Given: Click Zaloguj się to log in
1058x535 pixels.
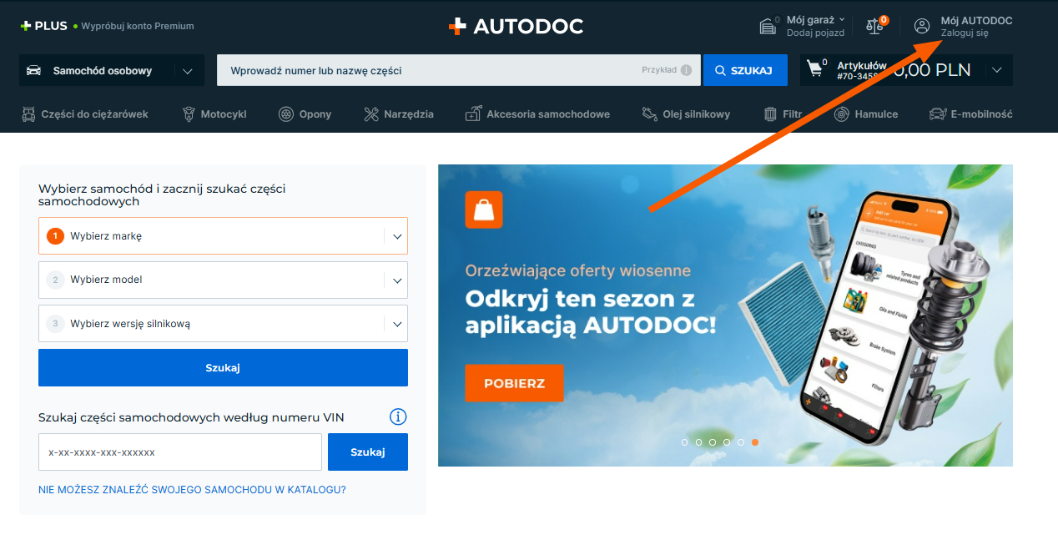Looking at the screenshot, I should [x=965, y=33].
